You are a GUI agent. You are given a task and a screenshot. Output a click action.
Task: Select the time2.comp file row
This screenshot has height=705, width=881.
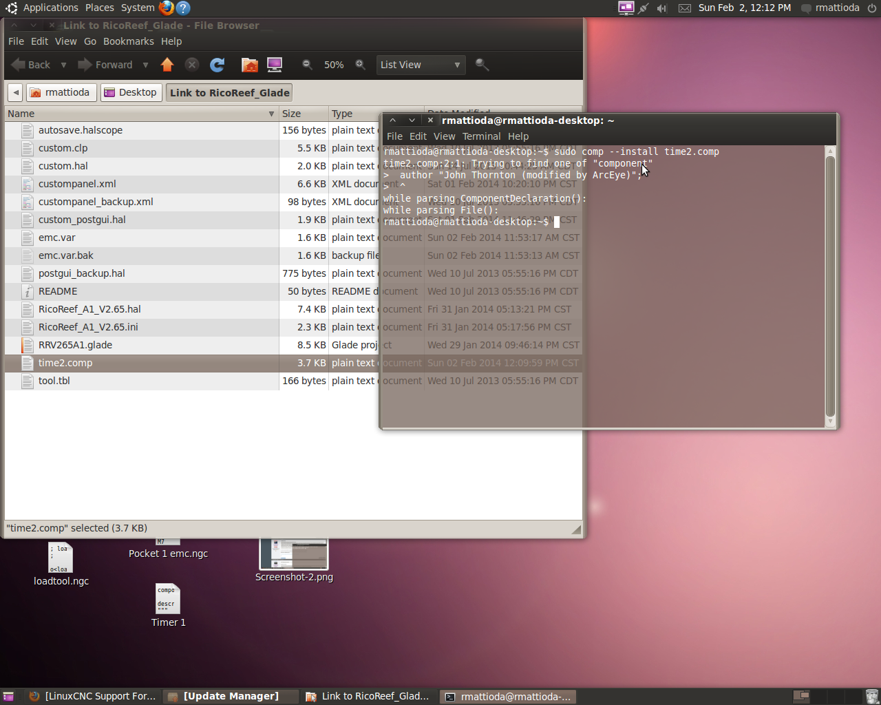pyautogui.click(x=293, y=363)
